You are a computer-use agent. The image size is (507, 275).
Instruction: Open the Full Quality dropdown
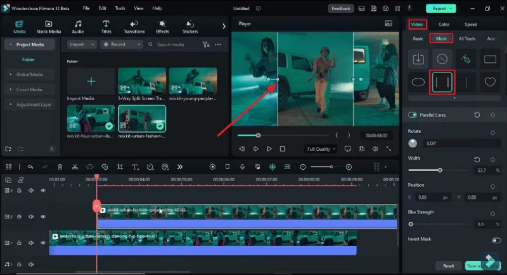click(321, 149)
